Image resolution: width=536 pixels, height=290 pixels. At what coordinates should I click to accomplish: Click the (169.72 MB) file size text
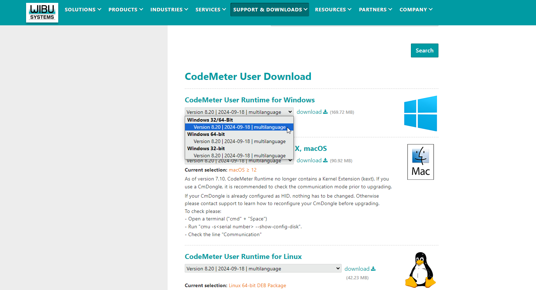tap(342, 112)
